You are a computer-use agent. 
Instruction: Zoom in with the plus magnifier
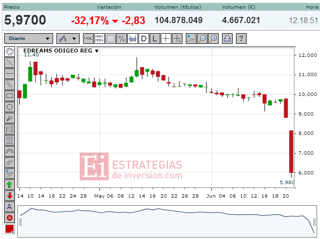(x=213, y=39)
